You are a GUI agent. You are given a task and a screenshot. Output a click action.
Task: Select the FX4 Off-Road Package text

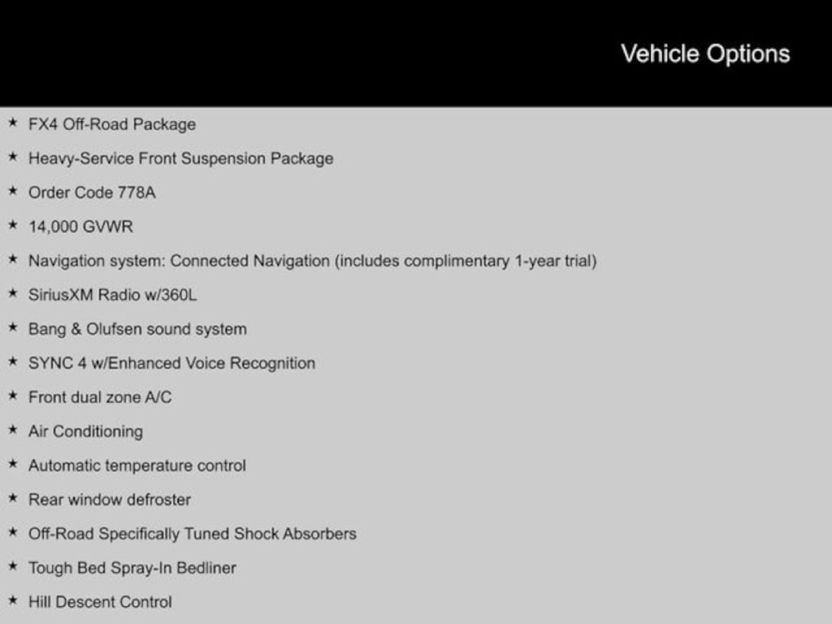tap(112, 124)
